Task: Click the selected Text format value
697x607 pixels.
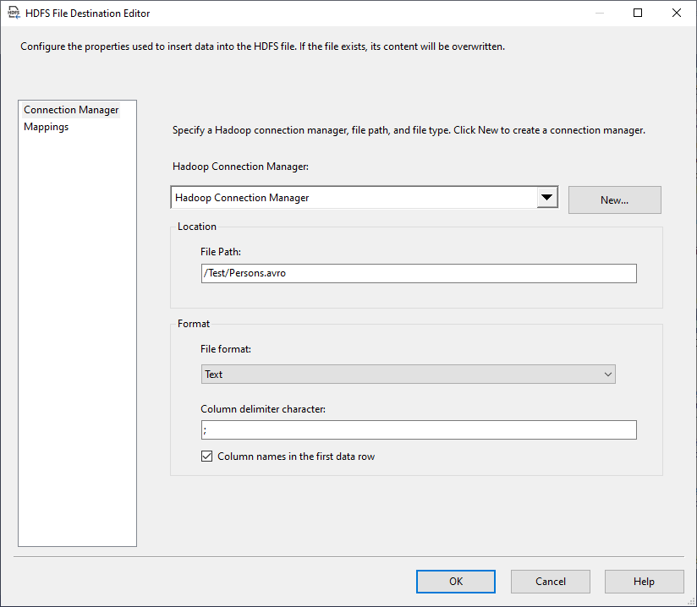Action: tap(213, 374)
